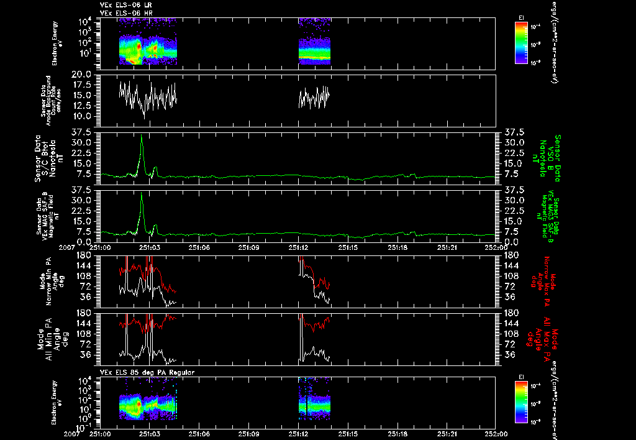Click the 251:12 electron data block in the ELS-06 spectrogram

point(314,42)
